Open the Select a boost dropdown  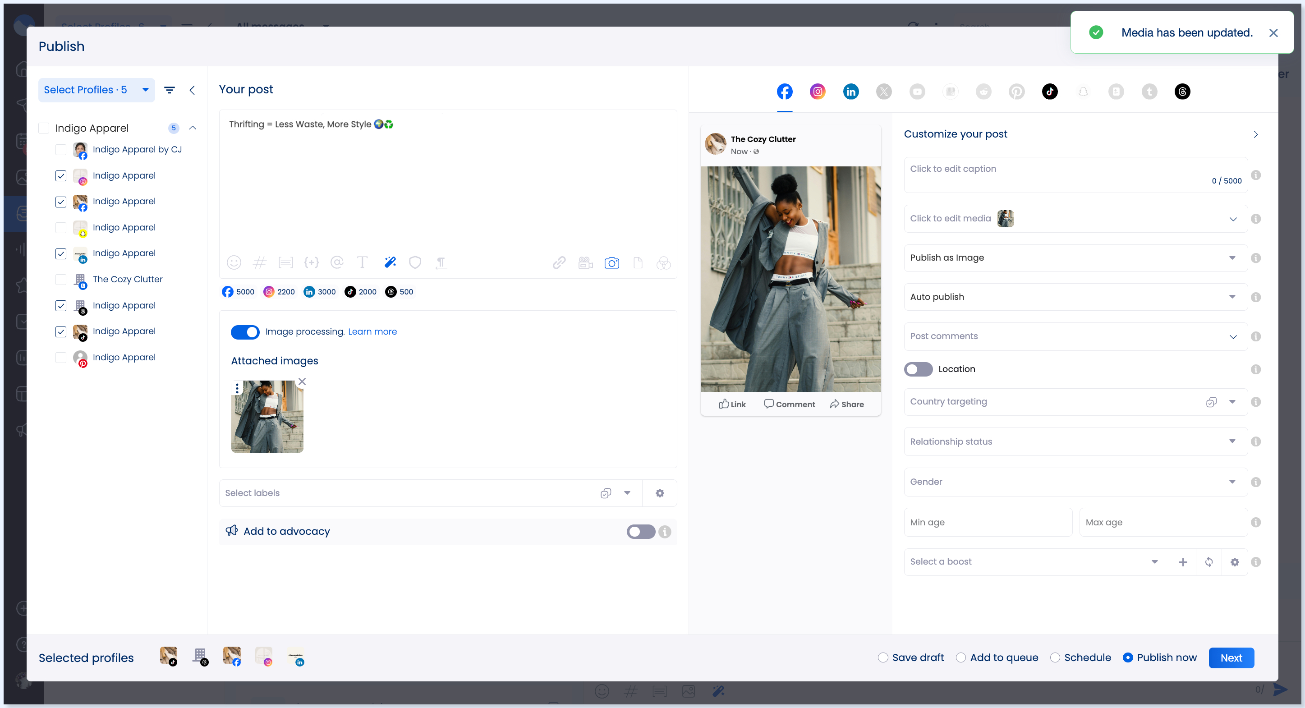(x=1037, y=562)
